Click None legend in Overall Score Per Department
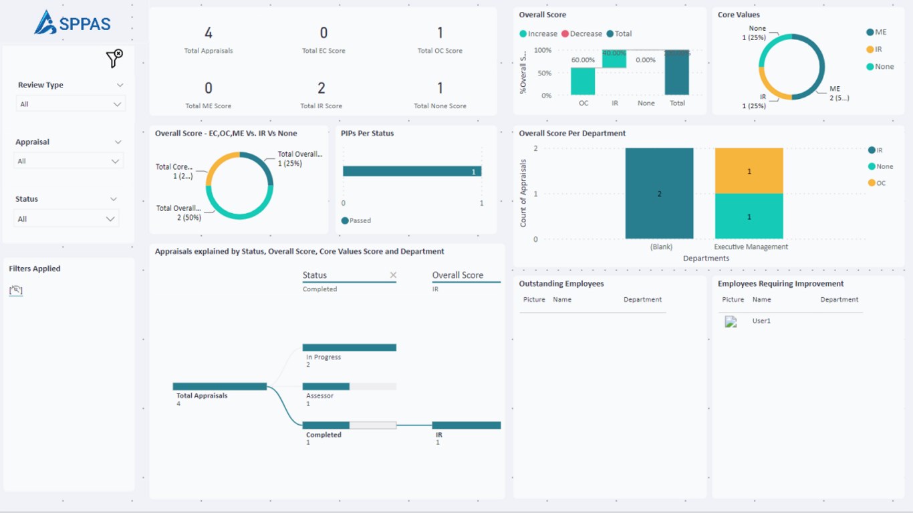 (x=881, y=166)
